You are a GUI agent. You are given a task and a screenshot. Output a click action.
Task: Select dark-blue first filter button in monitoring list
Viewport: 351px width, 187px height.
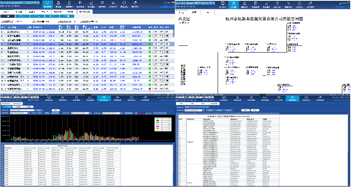(8, 16)
